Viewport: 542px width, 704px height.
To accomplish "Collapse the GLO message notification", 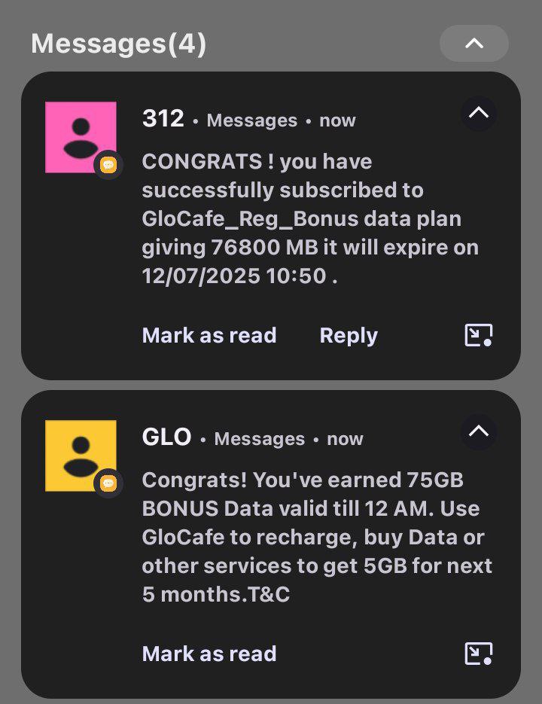I will click(479, 431).
